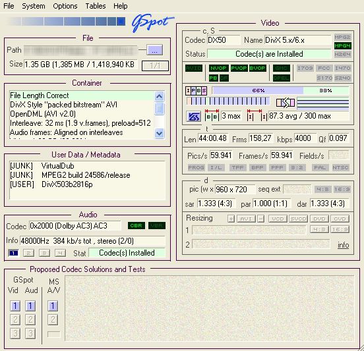364x351 pixels.
Task: Click the S240 indicator
Action: pos(342,78)
